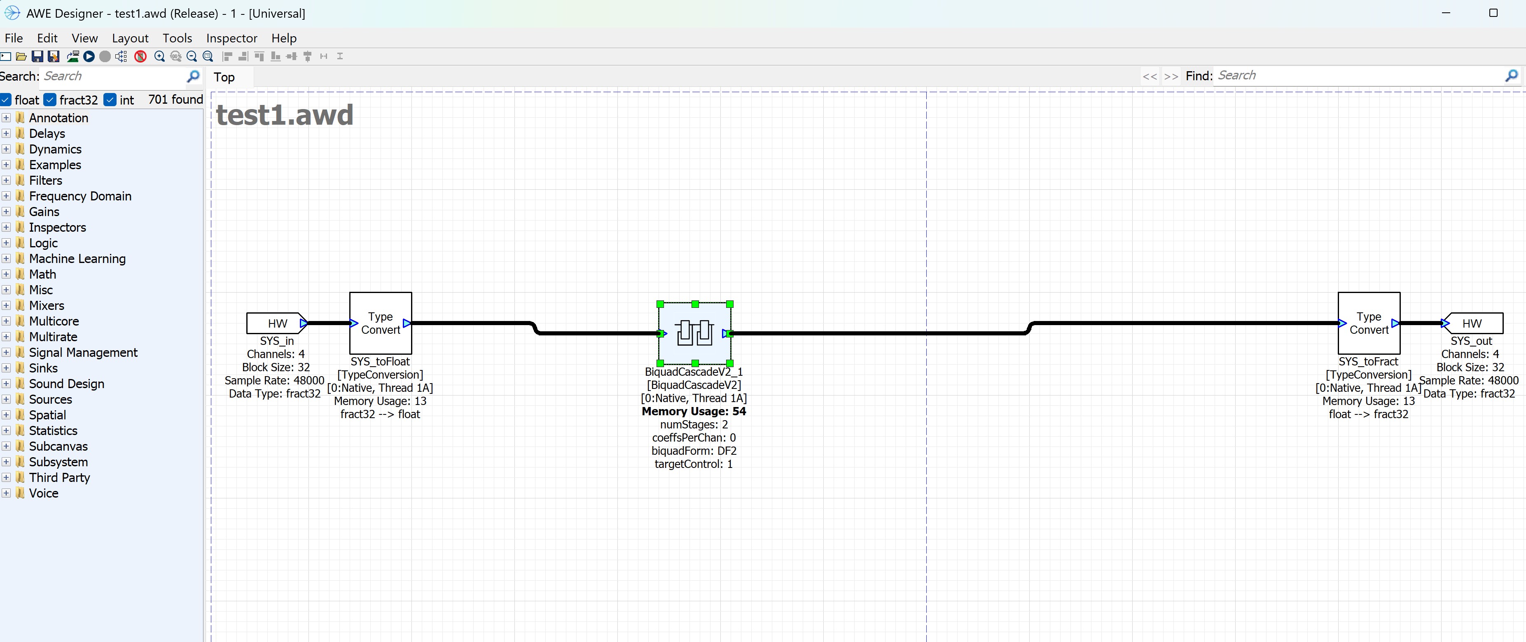Viewport: 1526px width, 642px height.
Task: Click the blue Run play button
Action: [x=89, y=56]
